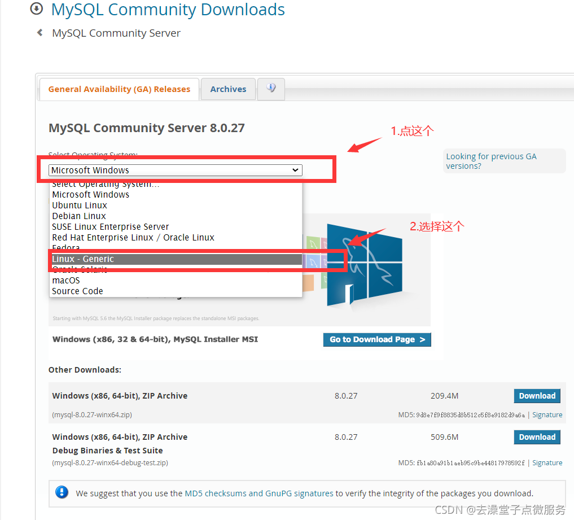Click the Debug Binaries & Test Suite label
Screen dimensions: 574x520
coord(107,450)
